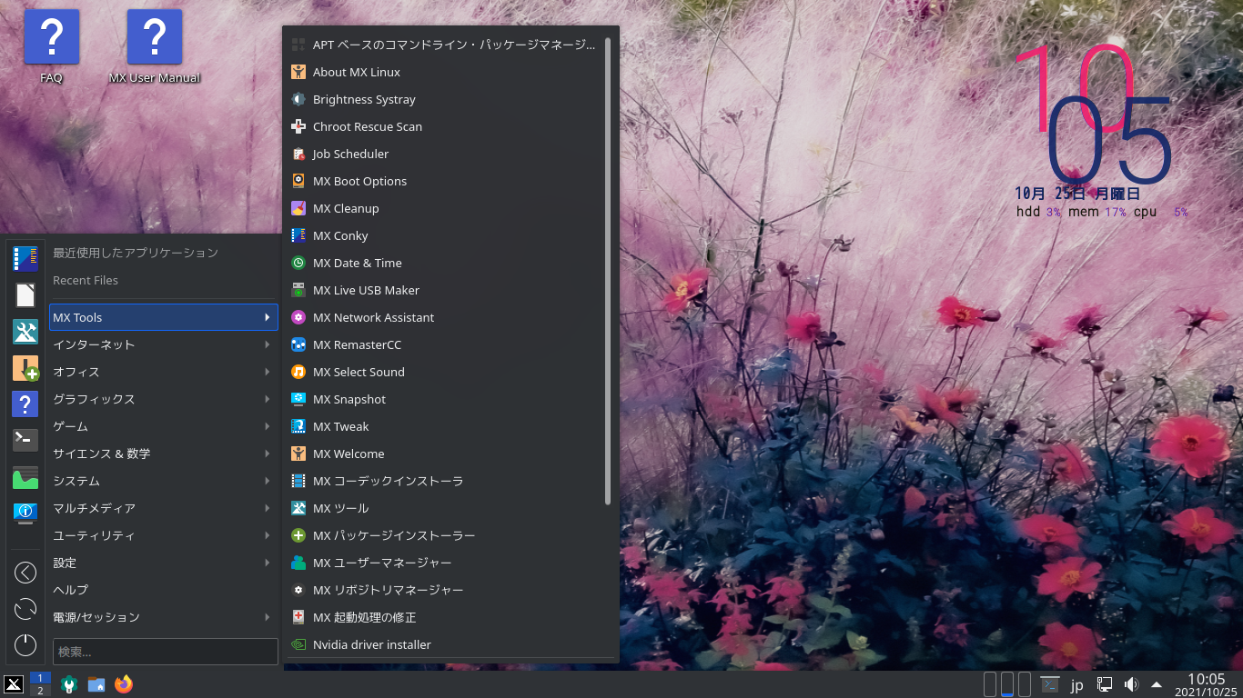Click the Chroot Rescue Scan icon
The width and height of the screenshot is (1243, 698).
(298, 126)
